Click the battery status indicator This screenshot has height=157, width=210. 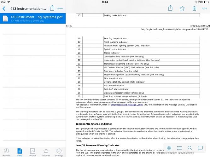click(206, 2)
